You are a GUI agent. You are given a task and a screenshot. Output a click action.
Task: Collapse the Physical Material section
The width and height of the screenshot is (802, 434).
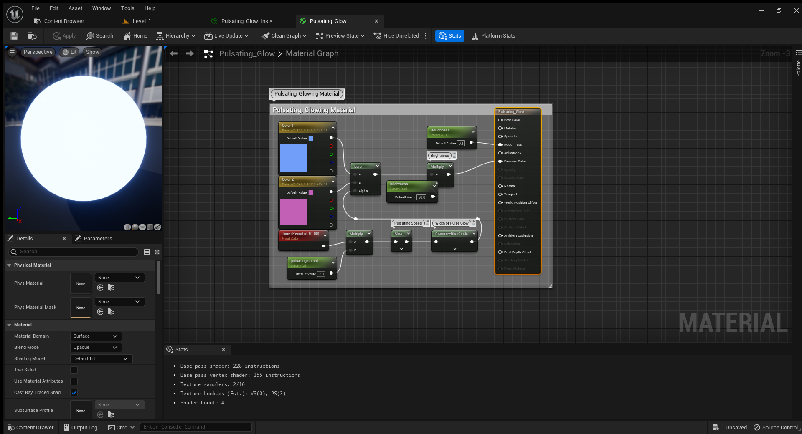(9, 265)
